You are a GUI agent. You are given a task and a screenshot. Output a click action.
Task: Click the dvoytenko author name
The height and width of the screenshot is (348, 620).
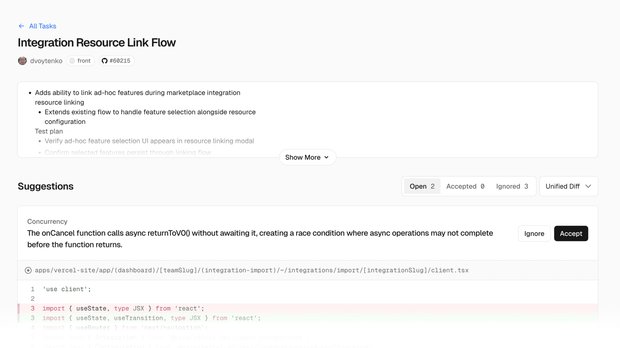click(46, 61)
